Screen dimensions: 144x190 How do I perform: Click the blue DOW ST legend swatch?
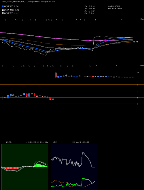[3, 6]
